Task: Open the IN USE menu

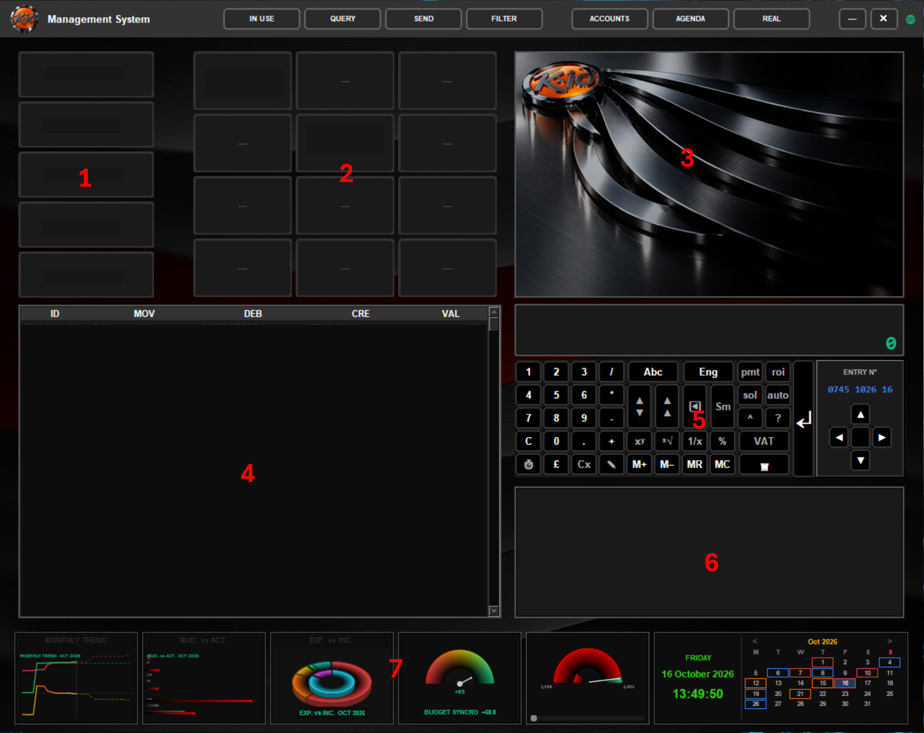Action: pos(261,19)
